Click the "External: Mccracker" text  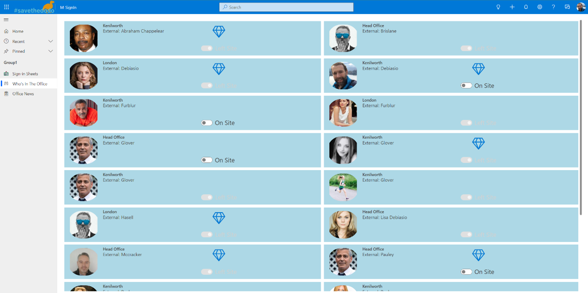pos(122,255)
